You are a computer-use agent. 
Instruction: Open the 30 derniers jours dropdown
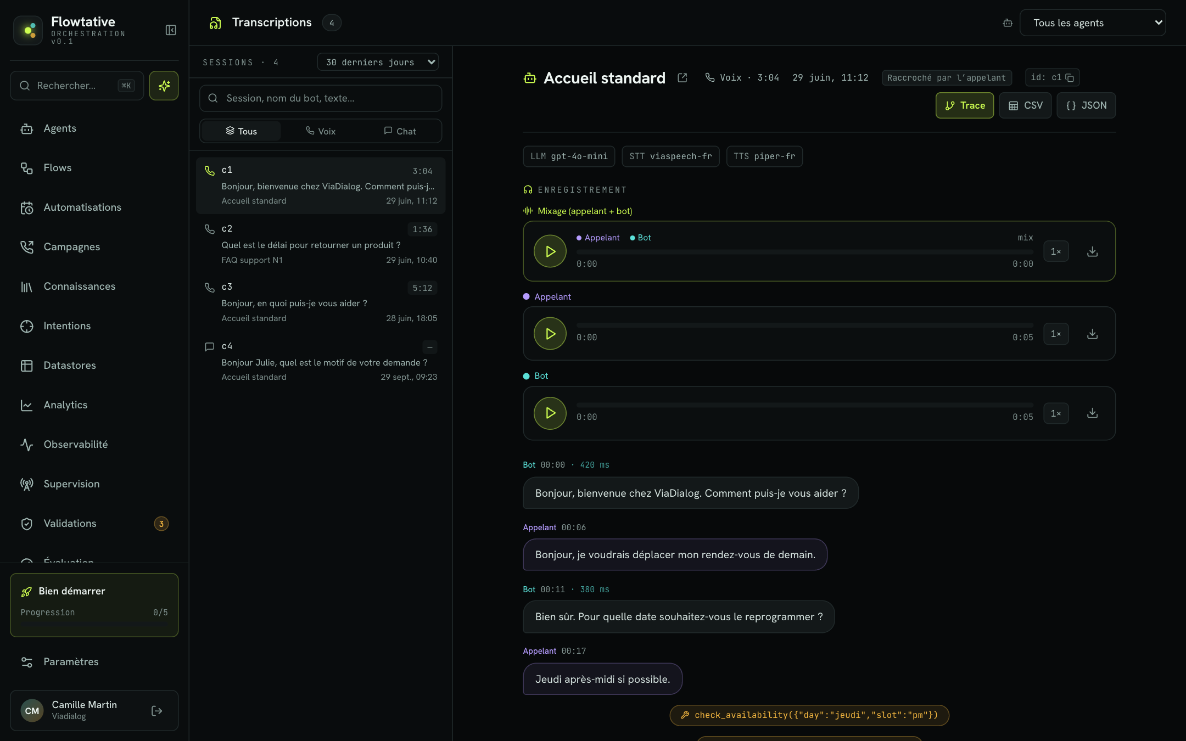pos(378,62)
